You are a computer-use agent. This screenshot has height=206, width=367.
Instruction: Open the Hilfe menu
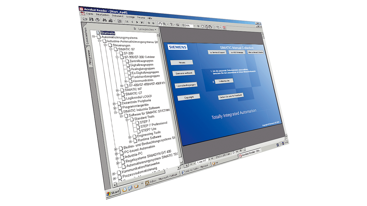click(150, 18)
